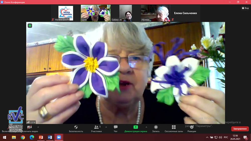Click the muted microphone icon on Елена Сильченко
The height and width of the screenshot is (141, 251).
(x=173, y=20)
